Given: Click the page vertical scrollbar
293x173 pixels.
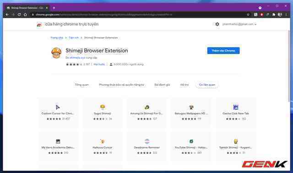Looking at the screenshot, I should pos(289,66).
